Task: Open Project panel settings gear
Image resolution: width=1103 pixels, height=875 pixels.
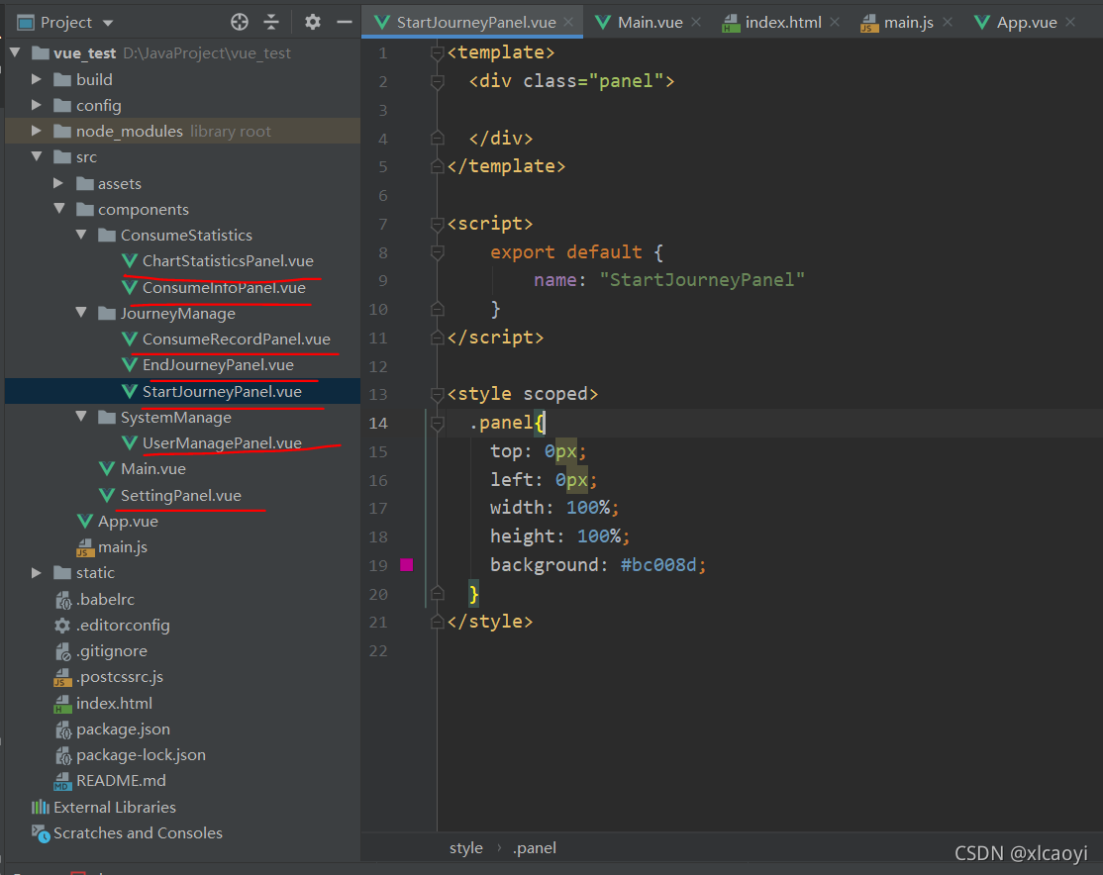Action: click(x=312, y=23)
